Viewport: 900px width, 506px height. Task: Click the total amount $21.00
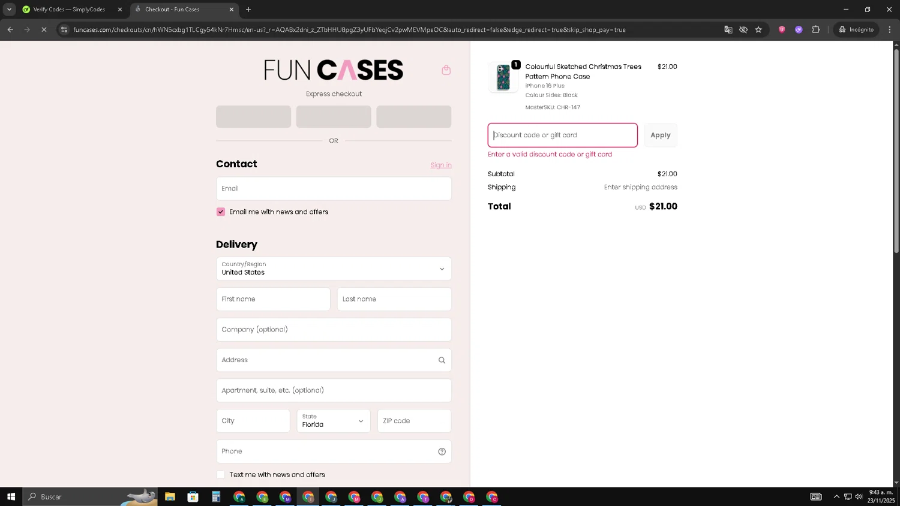point(663,206)
